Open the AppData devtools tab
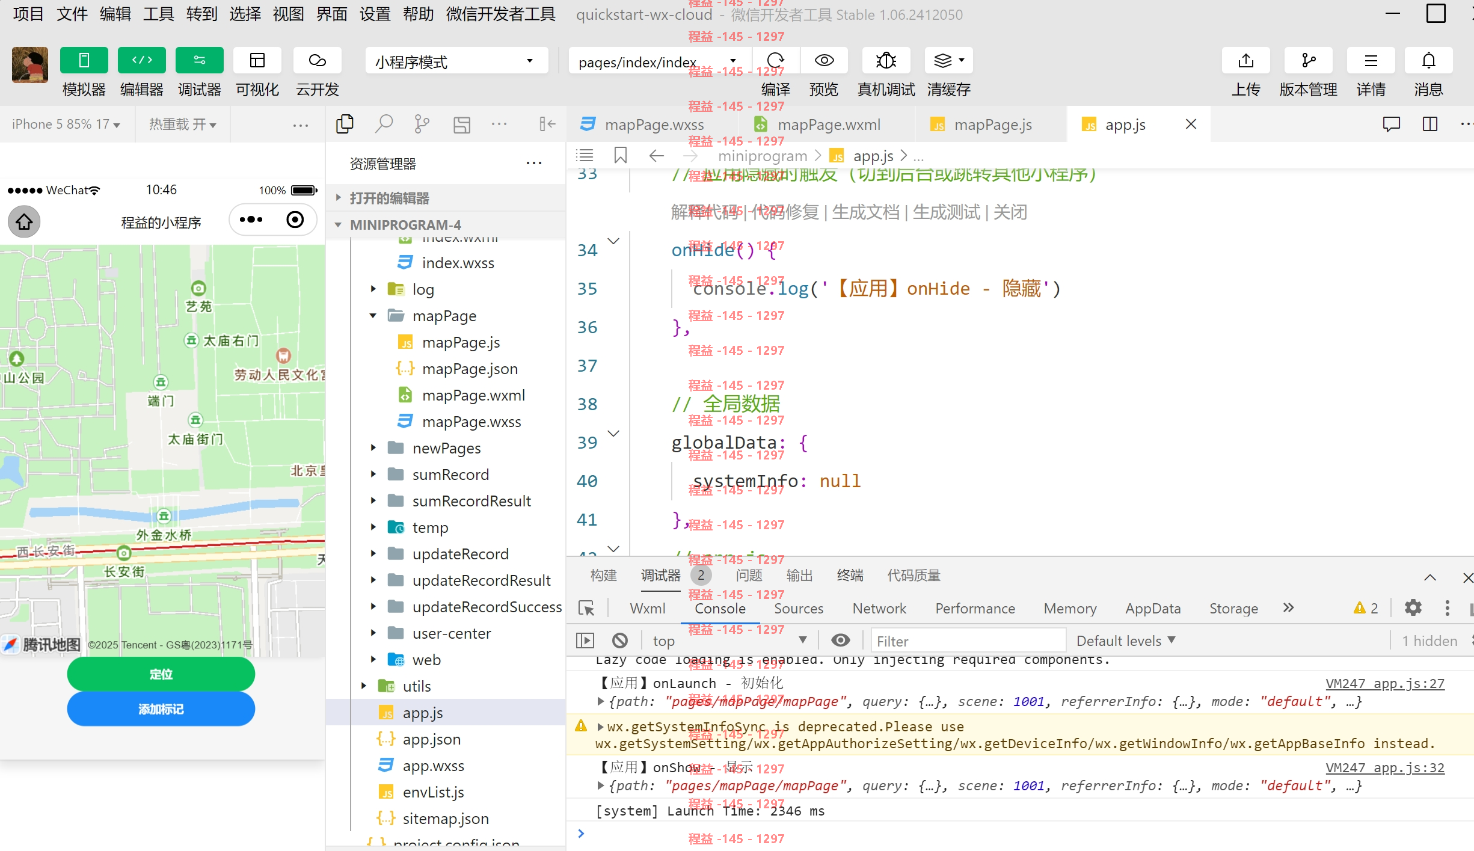1474x851 pixels. [x=1153, y=609]
